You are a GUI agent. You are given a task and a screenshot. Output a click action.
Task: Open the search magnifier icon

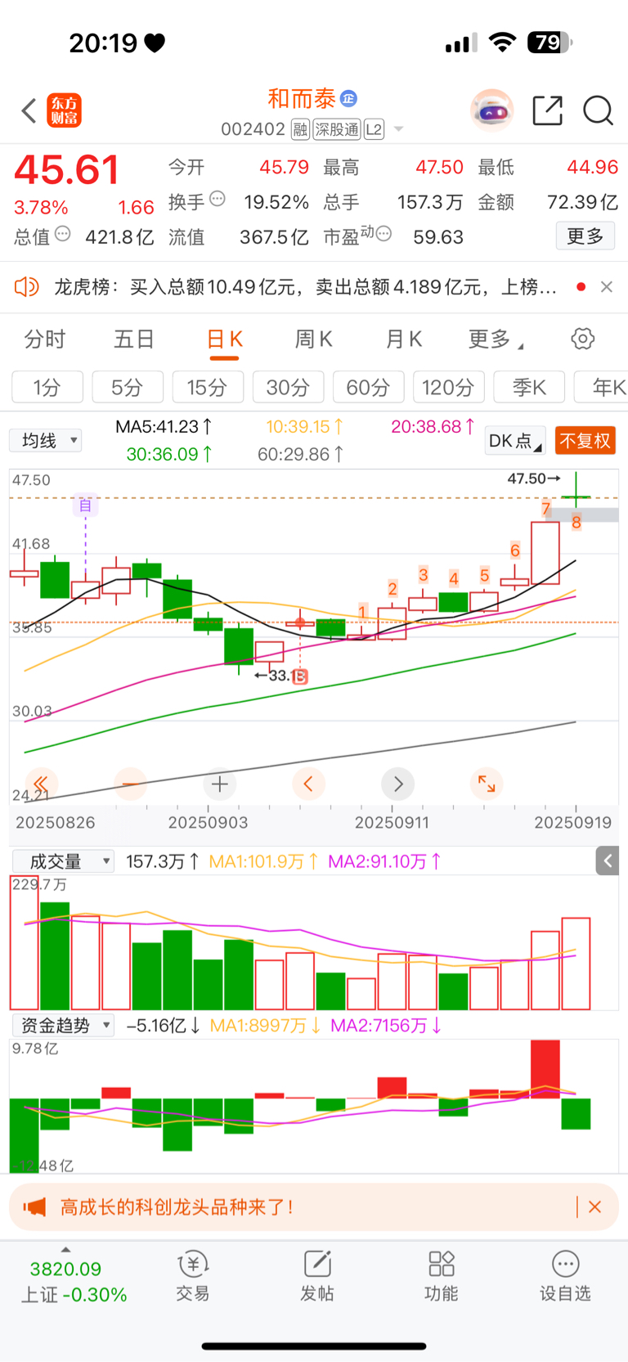click(x=598, y=110)
